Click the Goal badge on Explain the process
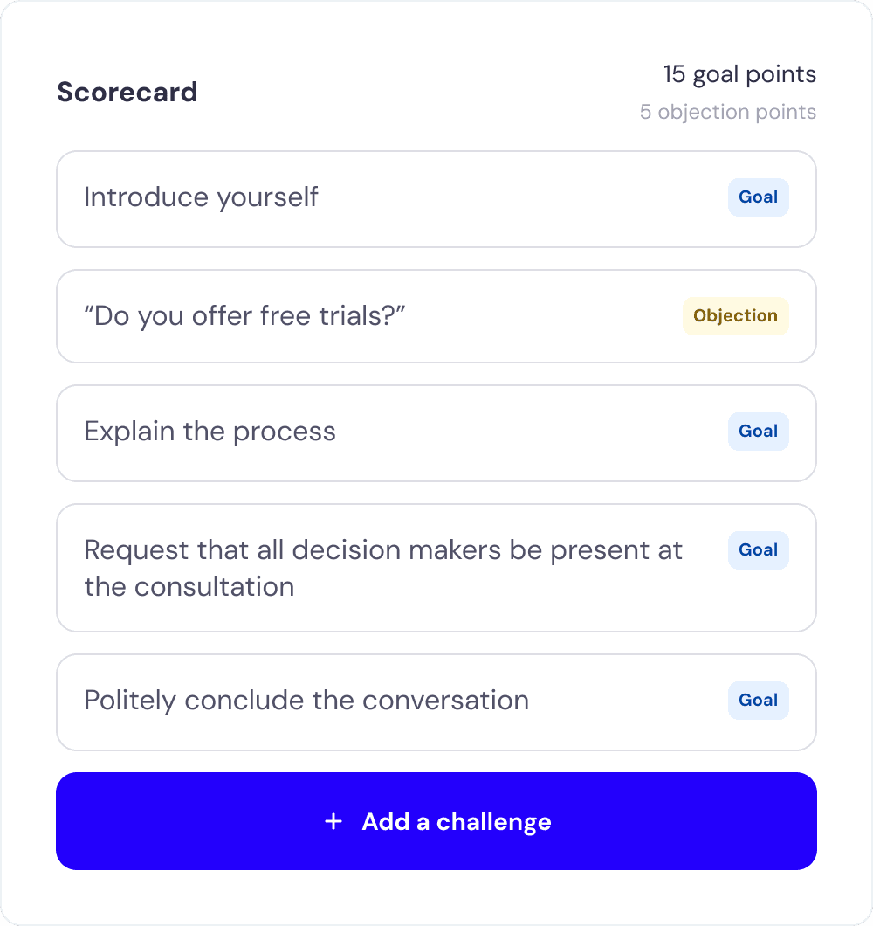Viewport: 873px width, 926px height. [758, 431]
